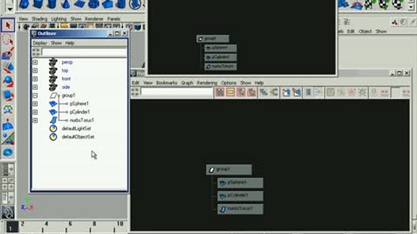Click persp camera icon in Outliner

click(x=53, y=62)
